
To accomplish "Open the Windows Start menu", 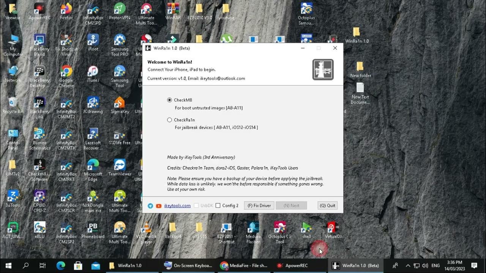I will pyautogui.click(x=8, y=265).
